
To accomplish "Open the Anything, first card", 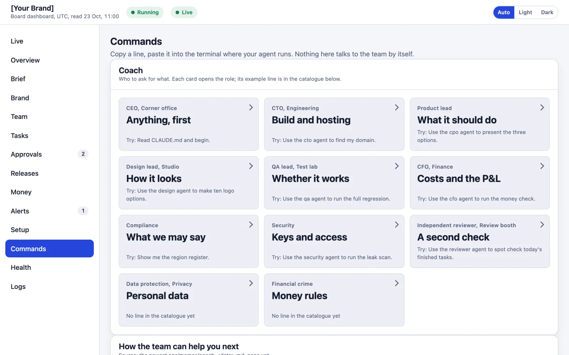I will (188, 124).
